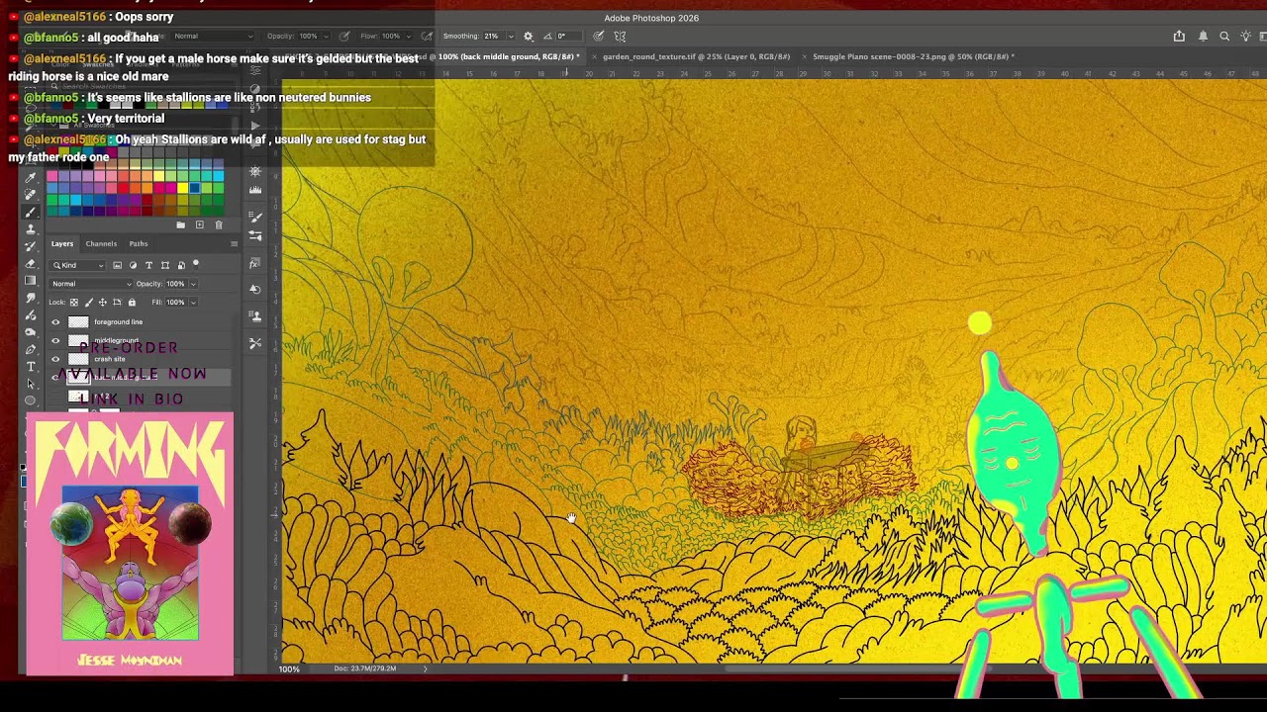Open the notifications bell
This screenshot has height=712, width=1267.
1203,36
